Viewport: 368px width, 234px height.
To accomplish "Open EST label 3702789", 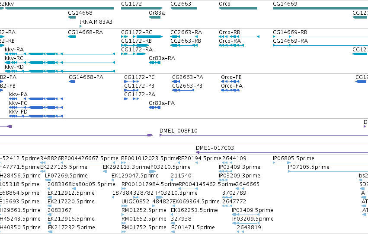I will [x=234, y=193].
